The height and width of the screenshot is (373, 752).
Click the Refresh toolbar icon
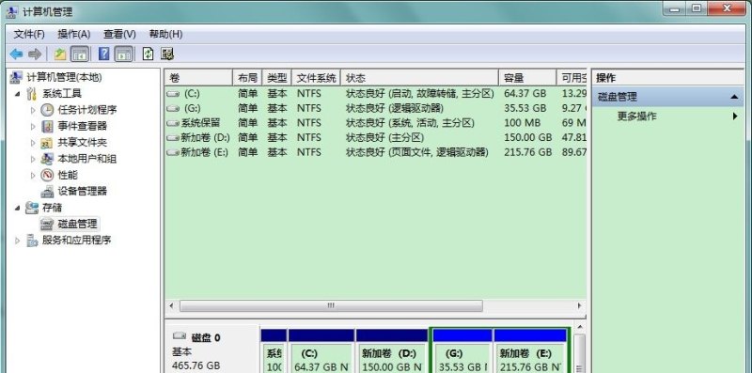click(x=149, y=54)
